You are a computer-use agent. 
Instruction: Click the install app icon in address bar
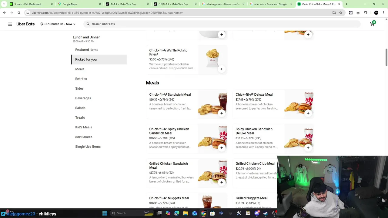[x=334, y=13]
